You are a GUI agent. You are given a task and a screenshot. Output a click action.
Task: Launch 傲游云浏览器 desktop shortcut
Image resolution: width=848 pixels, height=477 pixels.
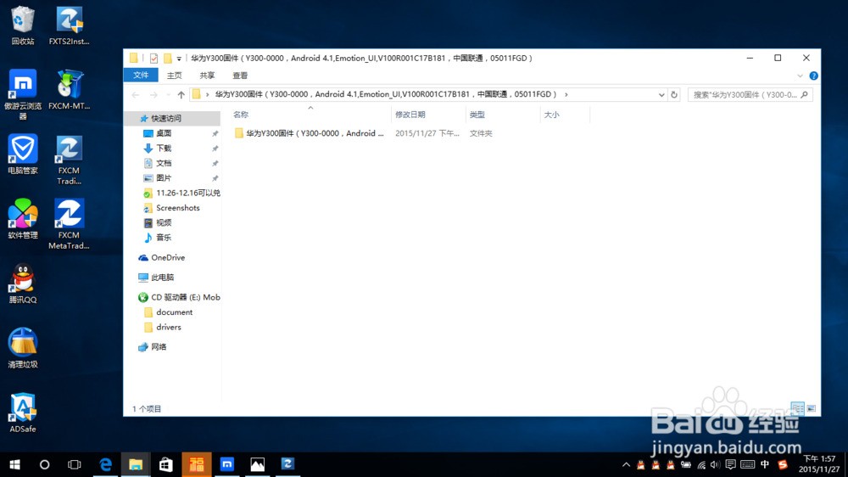click(23, 94)
